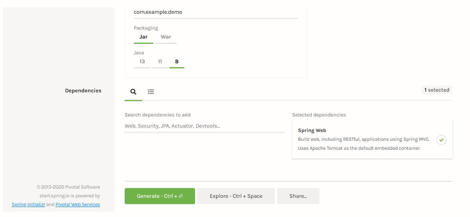This screenshot has height=217, width=470.
Task: Choose Java version 13
Action: coord(142,62)
